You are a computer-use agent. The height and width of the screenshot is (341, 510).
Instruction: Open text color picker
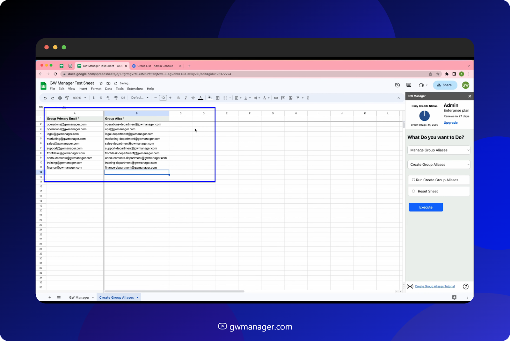(x=200, y=98)
